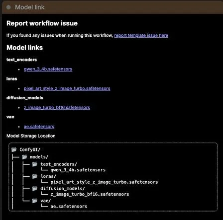Screen dimensions: 223x220
Task: Click the gray dot on Model link header
Action: (x=8, y=7)
